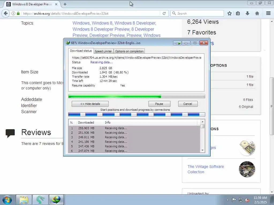Click the green download progress bar
The height and width of the screenshot is (205, 274).
click(x=137, y=96)
